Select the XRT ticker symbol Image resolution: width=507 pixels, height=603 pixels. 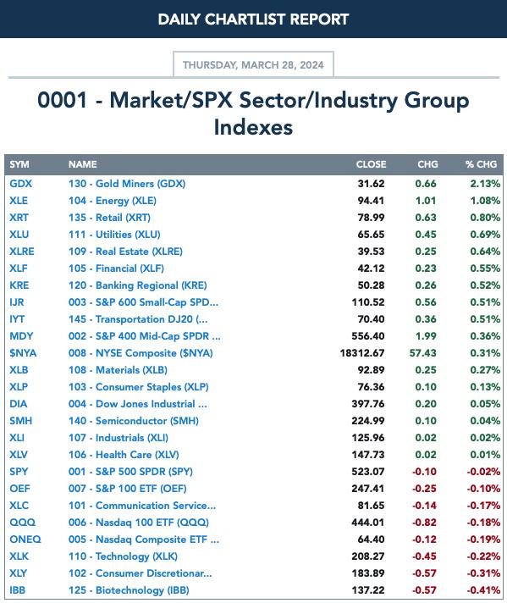19,218
